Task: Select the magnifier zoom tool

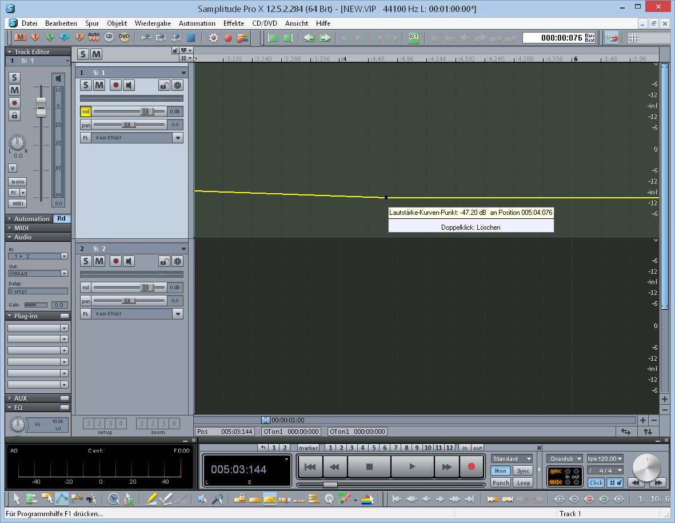Action: [x=218, y=499]
